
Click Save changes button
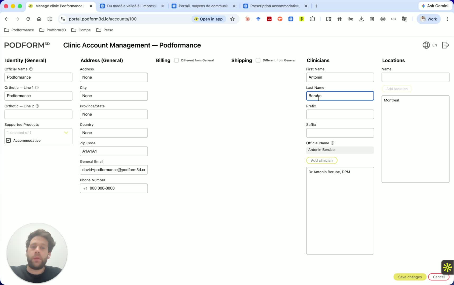(410, 277)
